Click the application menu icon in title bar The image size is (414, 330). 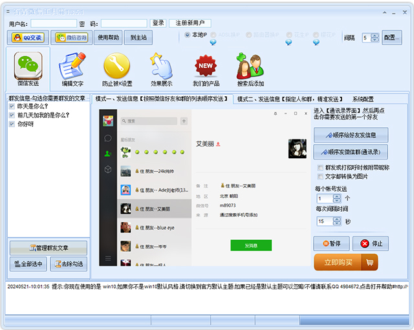click(8, 12)
